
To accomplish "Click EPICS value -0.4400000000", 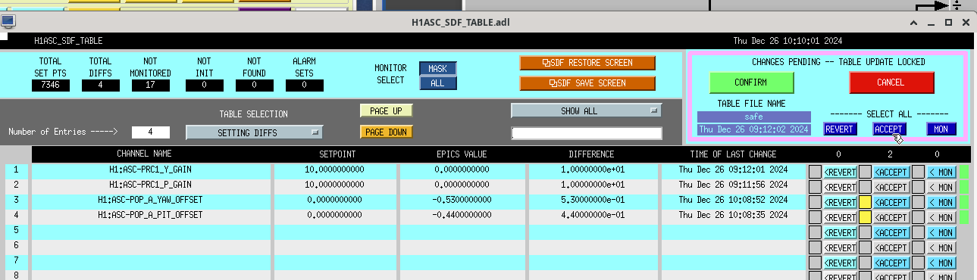I will click(x=462, y=215).
